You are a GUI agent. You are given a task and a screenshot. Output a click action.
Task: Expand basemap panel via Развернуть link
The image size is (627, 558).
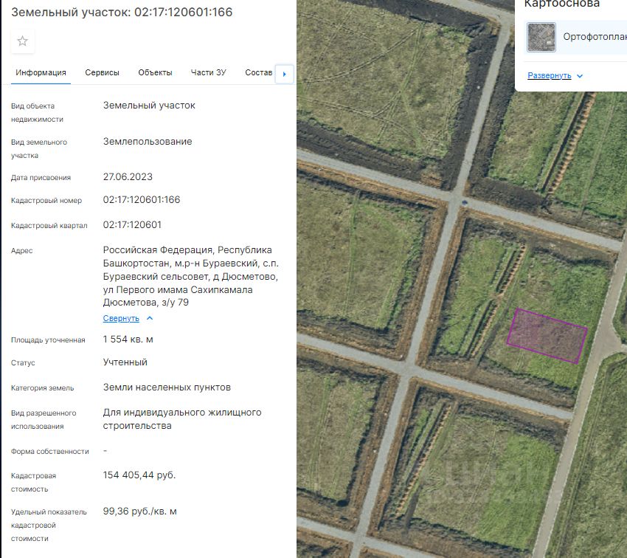coord(549,75)
